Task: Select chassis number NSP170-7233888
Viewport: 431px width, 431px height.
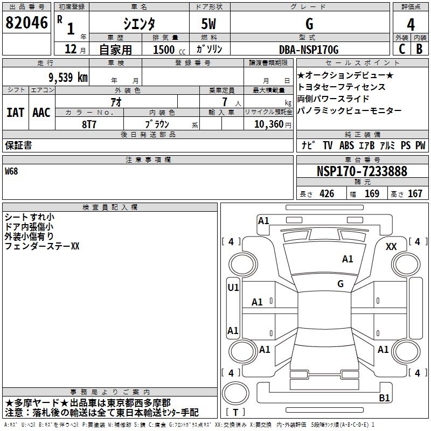Action: click(362, 171)
